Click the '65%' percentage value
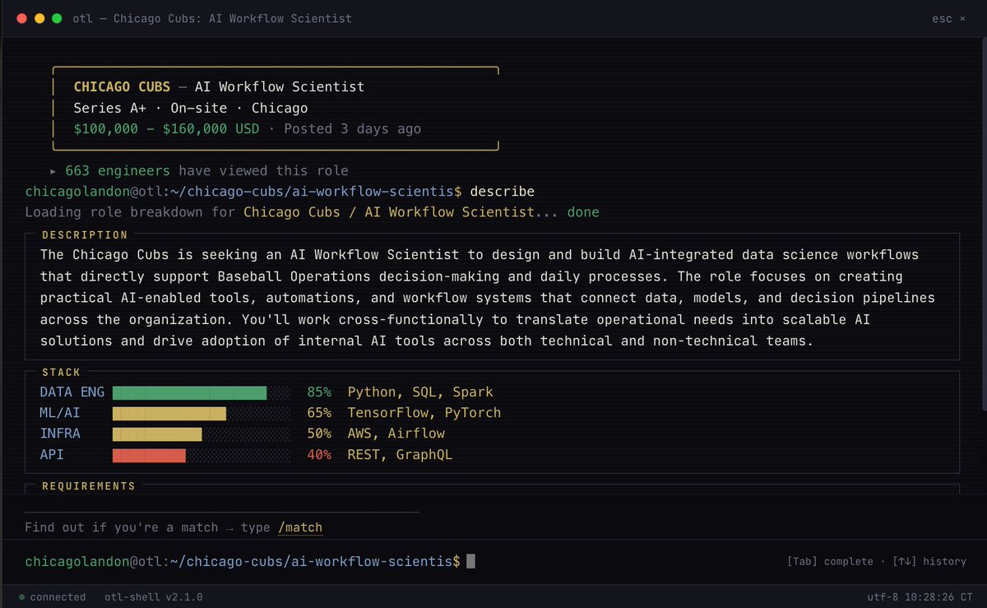This screenshot has width=987, height=608. [319, 413]
